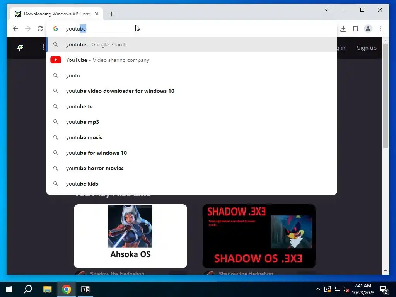The image size is (396, 297).
Task: Click the browser forward arrow
Action: coord(28,29)
